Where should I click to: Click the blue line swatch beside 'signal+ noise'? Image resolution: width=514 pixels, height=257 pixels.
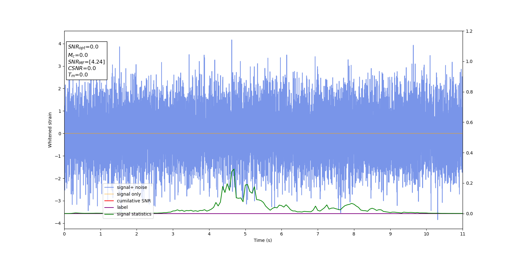click(109, 188)
